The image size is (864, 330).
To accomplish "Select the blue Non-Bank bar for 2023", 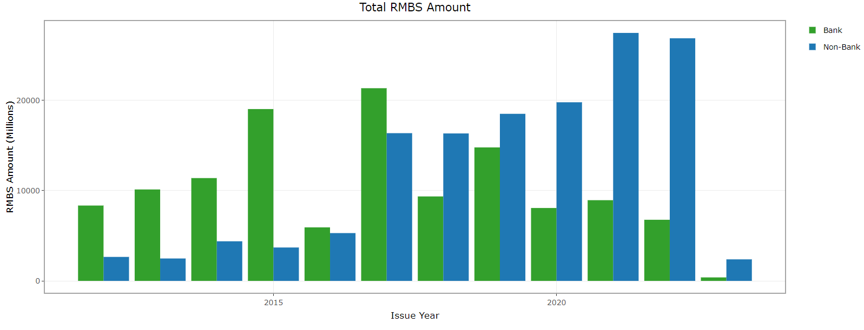I will click(738, 270).
